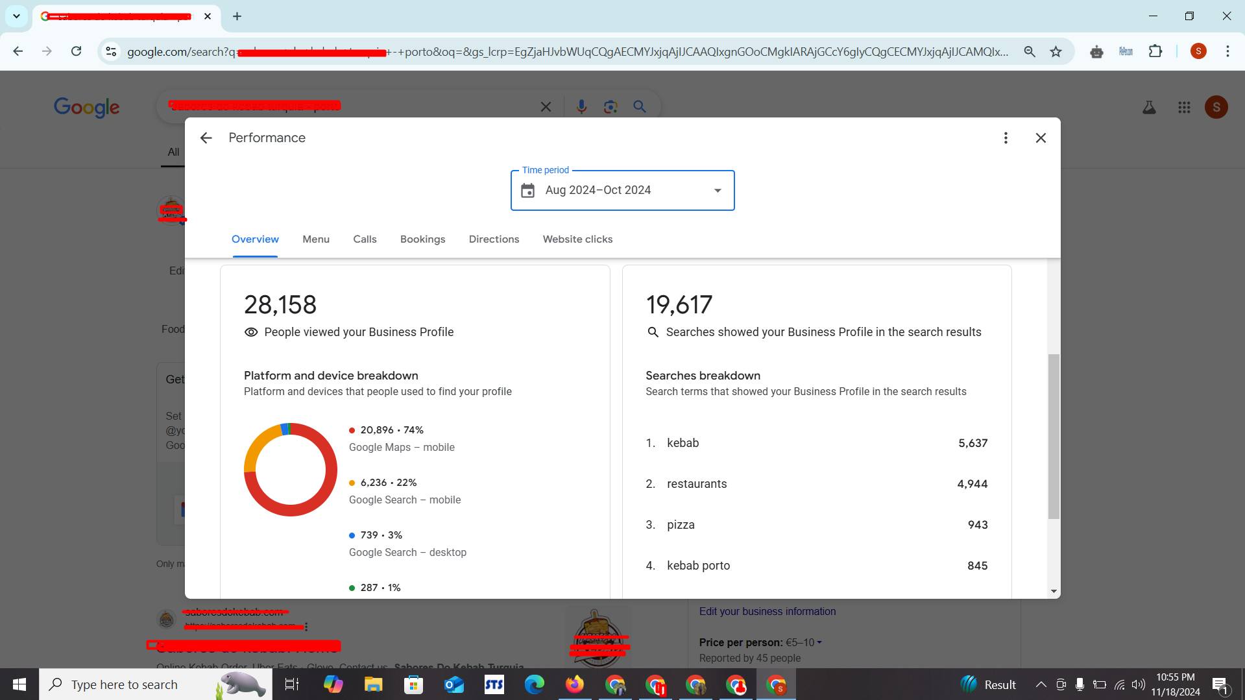This screenshot has height=700, width=1245.
Task: Clear the Google search box text
Action: click(546, 107)
